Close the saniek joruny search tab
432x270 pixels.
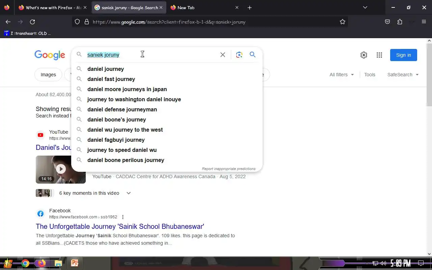[x=161, y=7]
